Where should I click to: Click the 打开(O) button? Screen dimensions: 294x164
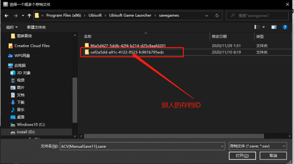click(242, 155)
